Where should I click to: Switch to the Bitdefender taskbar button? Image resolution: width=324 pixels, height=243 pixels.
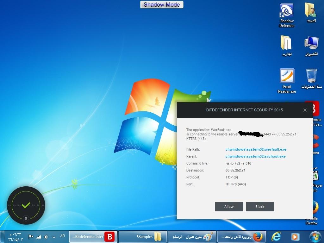tap(93, 237)
